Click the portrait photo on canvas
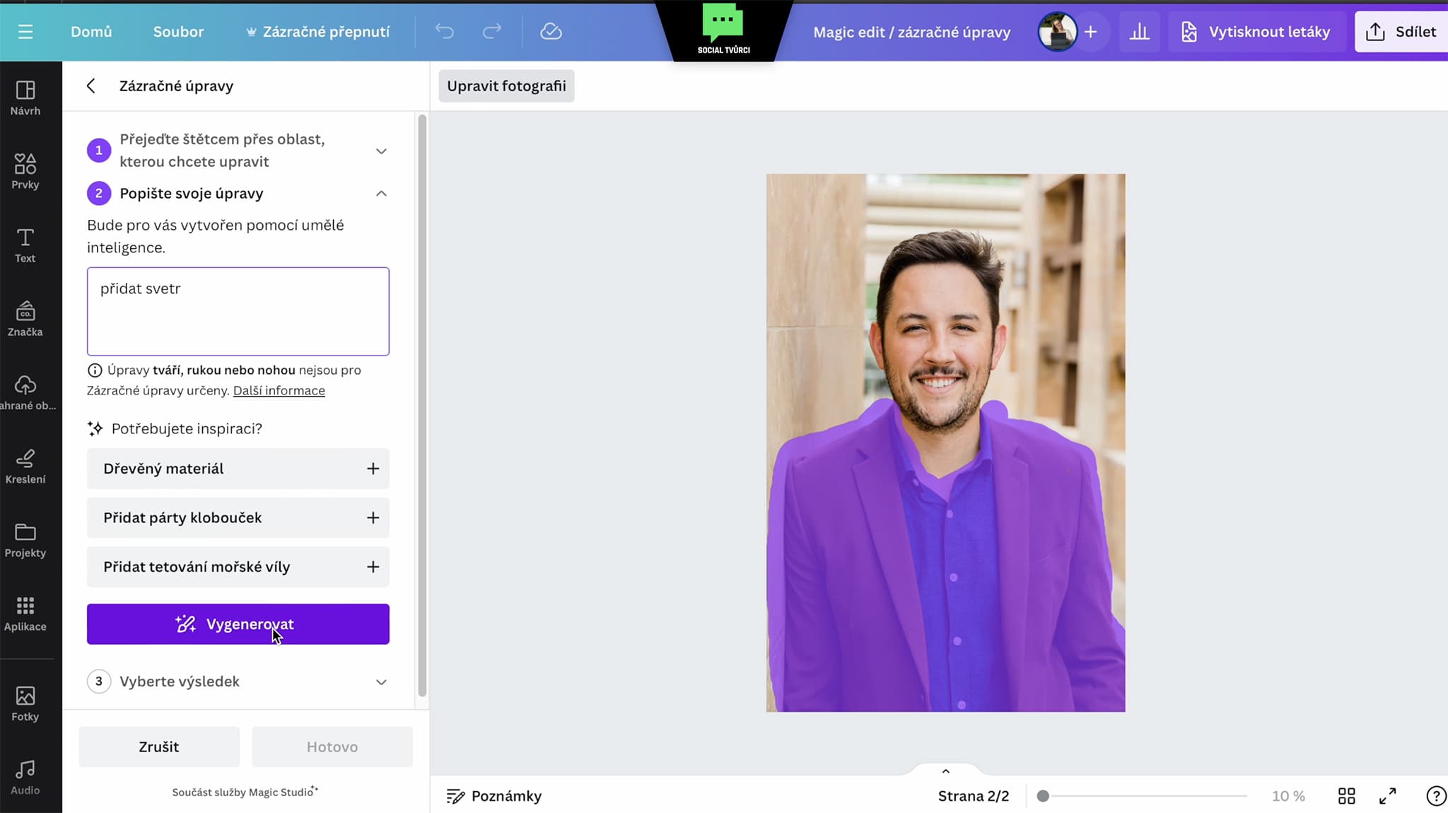The image size is (1448, 813). pos(945,443)
